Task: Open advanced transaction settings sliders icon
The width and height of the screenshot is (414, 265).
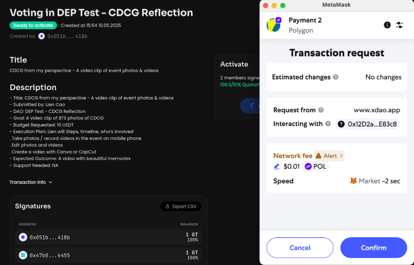Action: tap(400, 25)
